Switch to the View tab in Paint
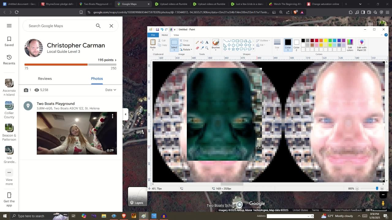Screen dimensions: 392x220 [176, 35]
